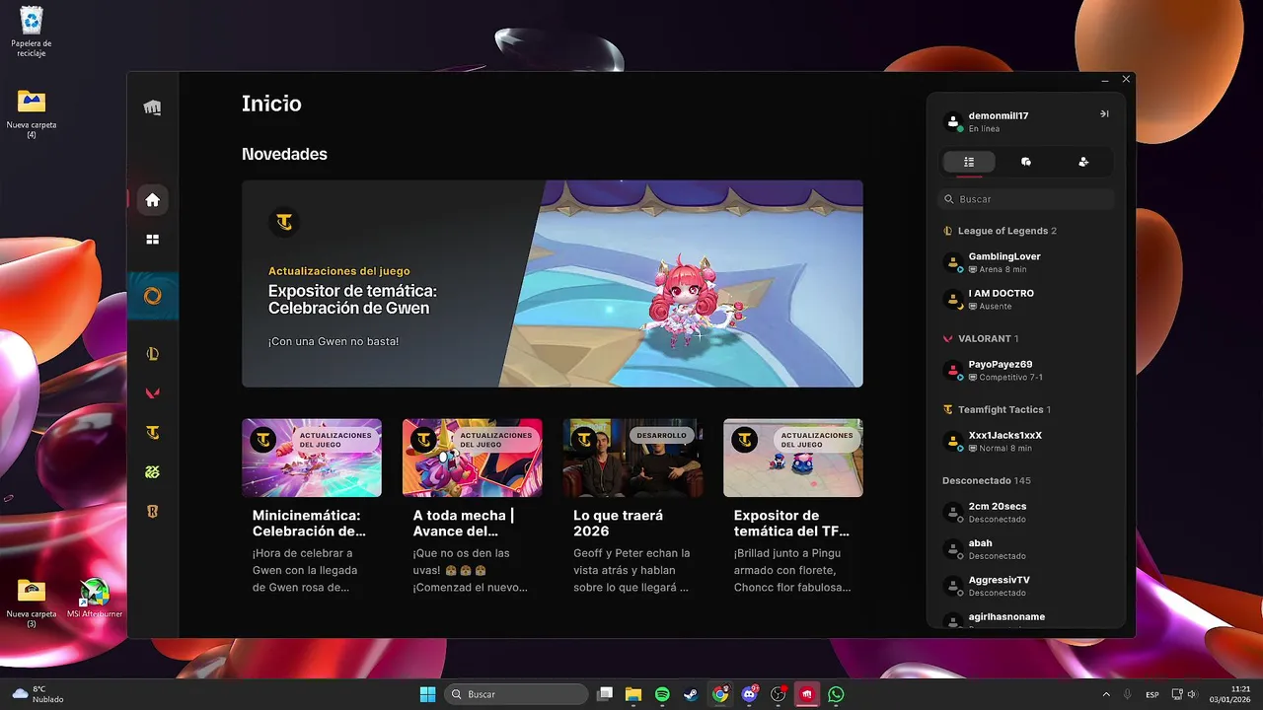Open the Minicinemática news card thumbnail
Image resolution: width=1263 pixels, height=710 pixels.
click(312, 458)
